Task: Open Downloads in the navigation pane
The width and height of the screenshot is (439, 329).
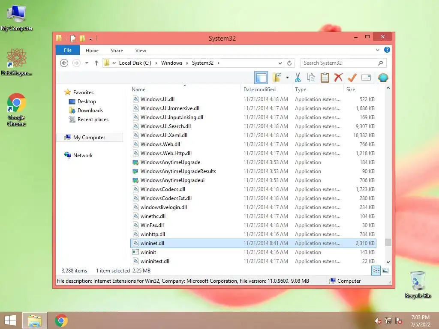Action: 90,110
